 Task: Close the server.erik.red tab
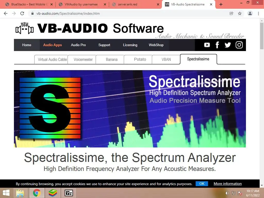[x=158, y=5]
